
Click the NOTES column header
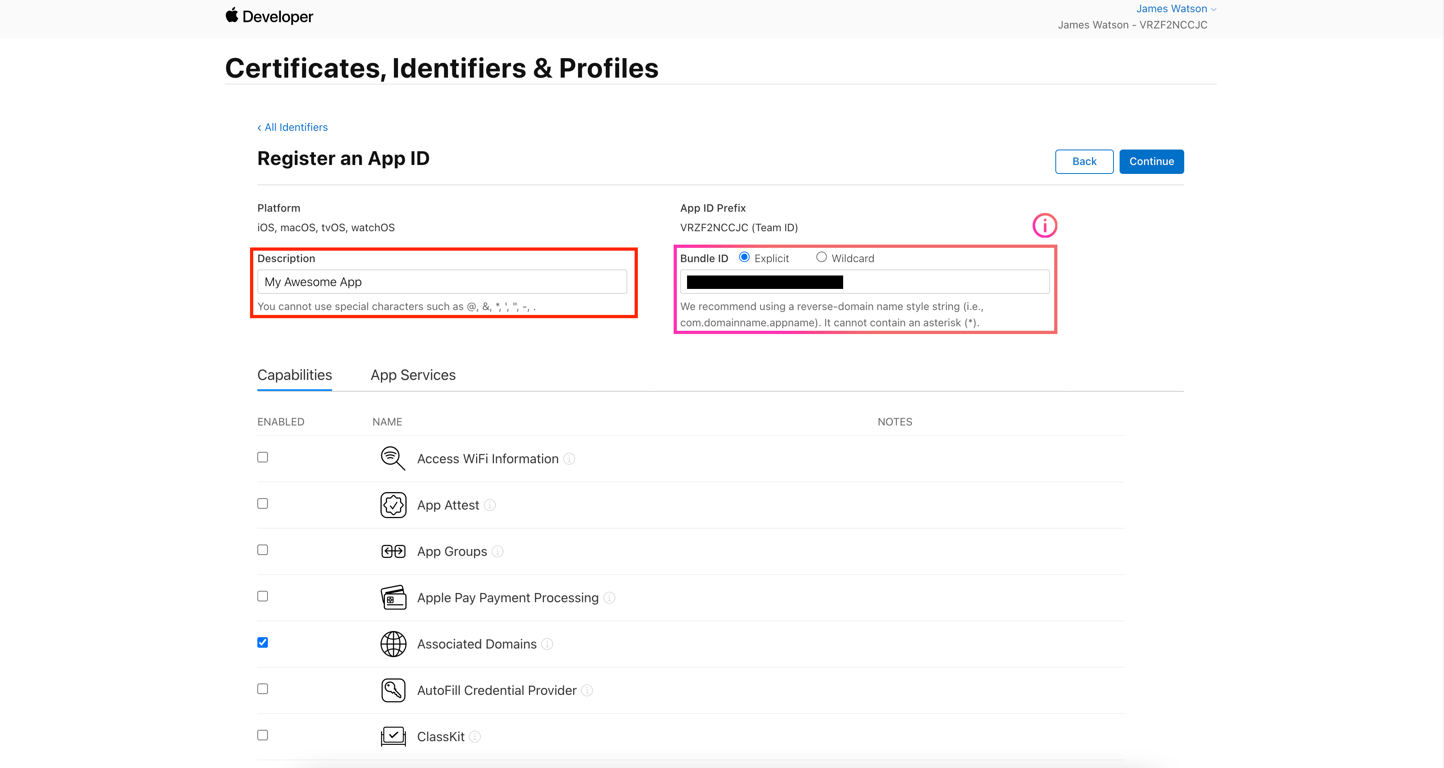pyautogui.click(x=895, y=422)
